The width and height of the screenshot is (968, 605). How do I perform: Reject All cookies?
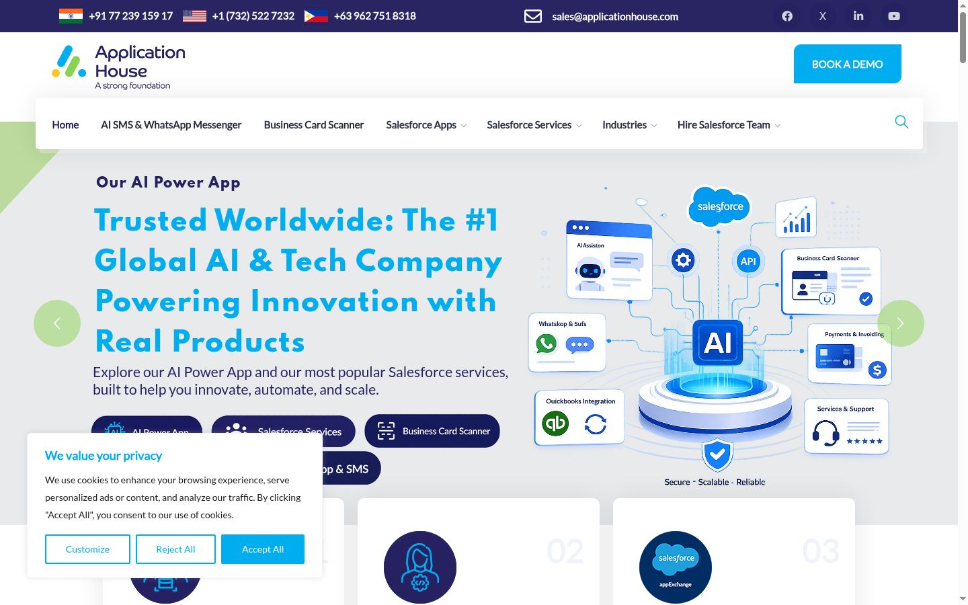(175, 549)
